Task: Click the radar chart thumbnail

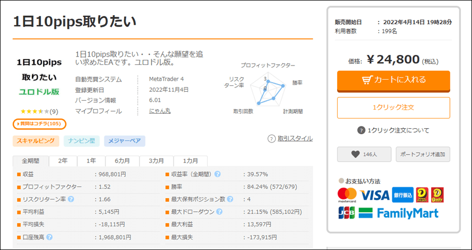Action: click(x=268, y=90)
